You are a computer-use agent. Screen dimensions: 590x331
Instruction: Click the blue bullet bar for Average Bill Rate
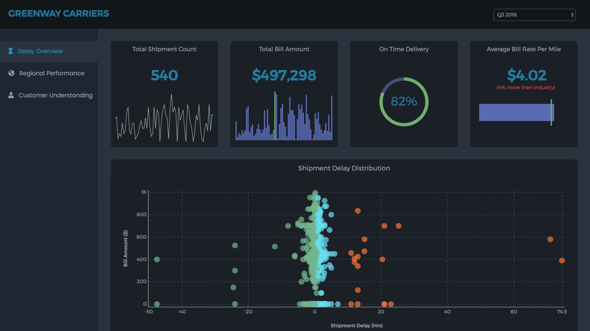(x=516, y=112)
